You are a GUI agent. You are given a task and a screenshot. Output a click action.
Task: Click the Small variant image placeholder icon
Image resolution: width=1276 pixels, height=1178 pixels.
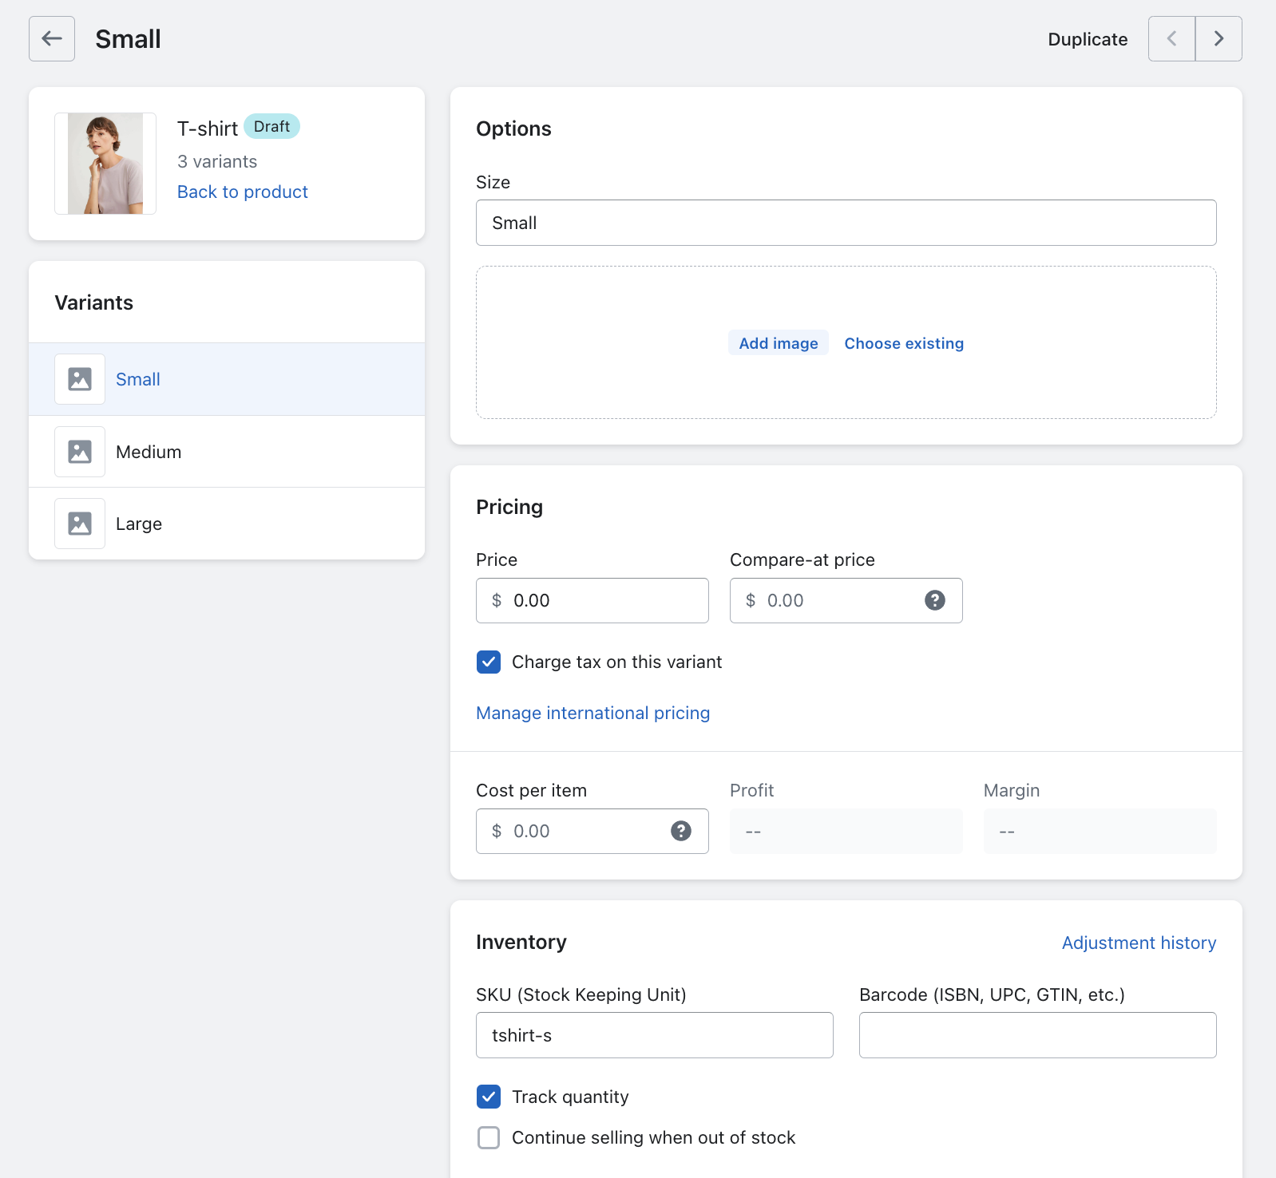pyautogui.click(x=80, y=379)
